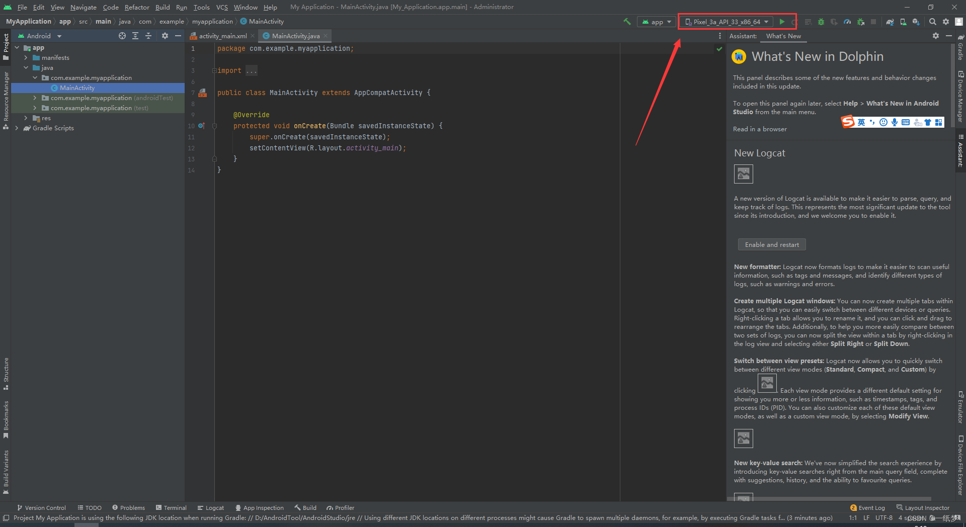Toggle the Emulator side tool window
The height and width of the screenshot is (527, 966).
pyautogui.click(x=960, y=407)
